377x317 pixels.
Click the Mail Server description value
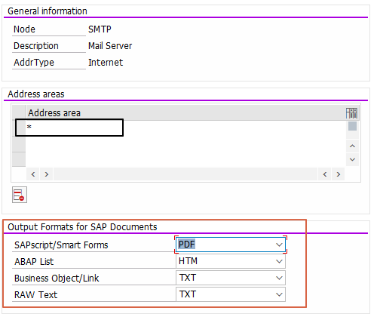point(110,46)
